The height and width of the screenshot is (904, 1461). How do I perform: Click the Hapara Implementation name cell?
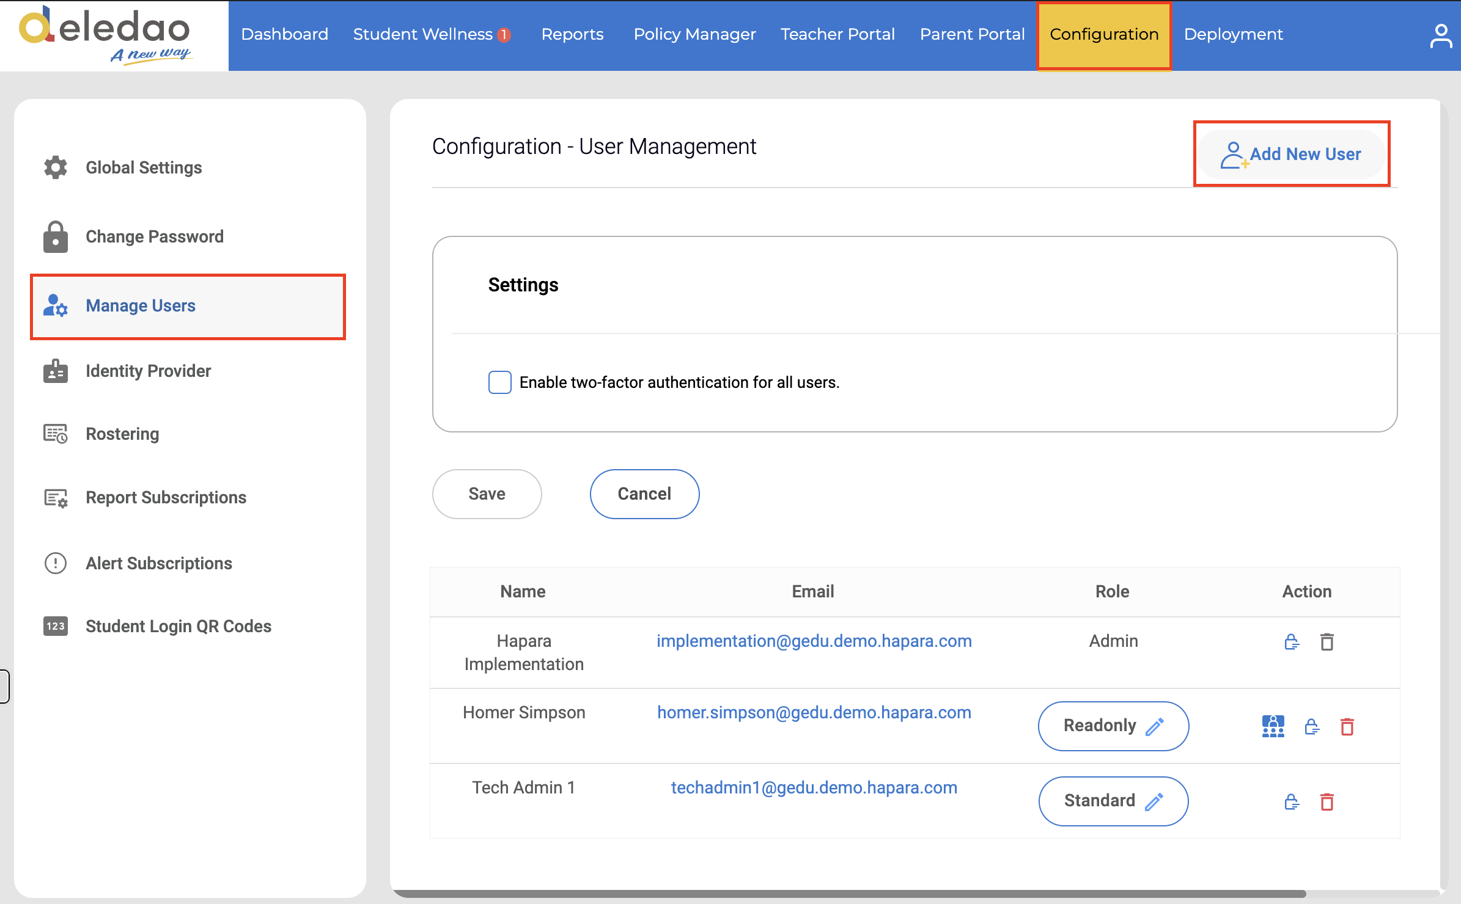(x=524, y=653)
